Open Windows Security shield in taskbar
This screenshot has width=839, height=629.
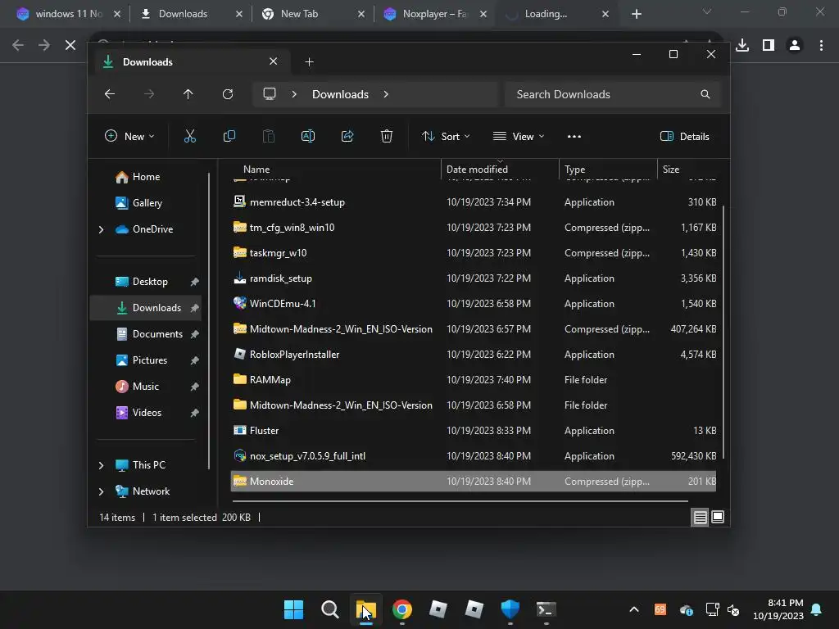pyautogui.click(x=510, y=609)
